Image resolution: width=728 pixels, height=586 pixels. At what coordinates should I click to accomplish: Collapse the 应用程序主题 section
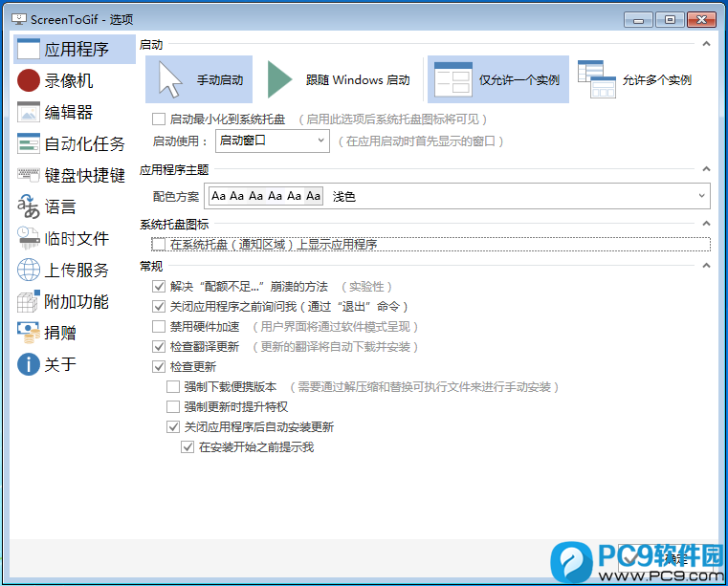[x=706, y=169]
